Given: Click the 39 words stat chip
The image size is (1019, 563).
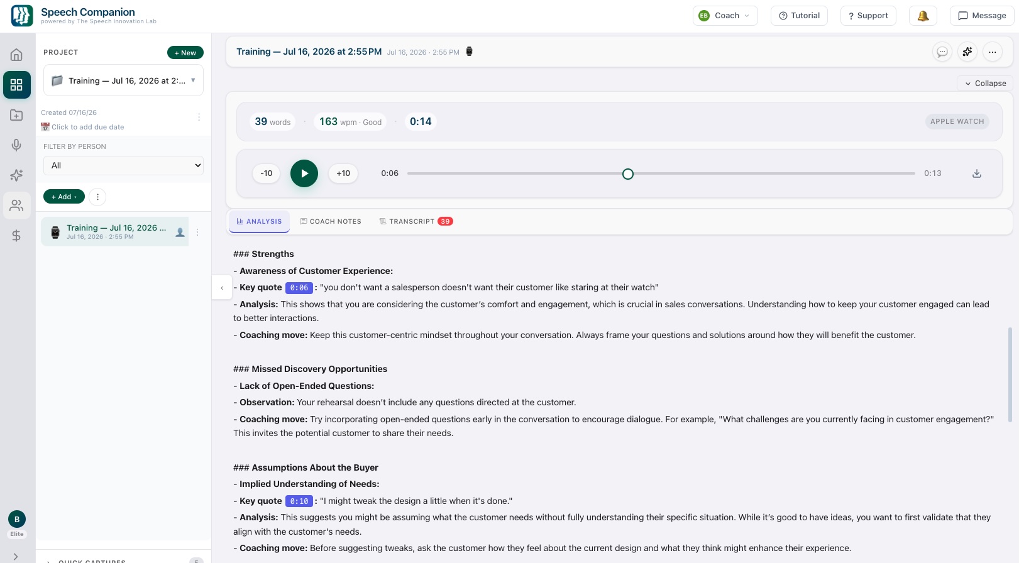Looking at the screenshot, I should pyautogui.click(x=273, y=121).
